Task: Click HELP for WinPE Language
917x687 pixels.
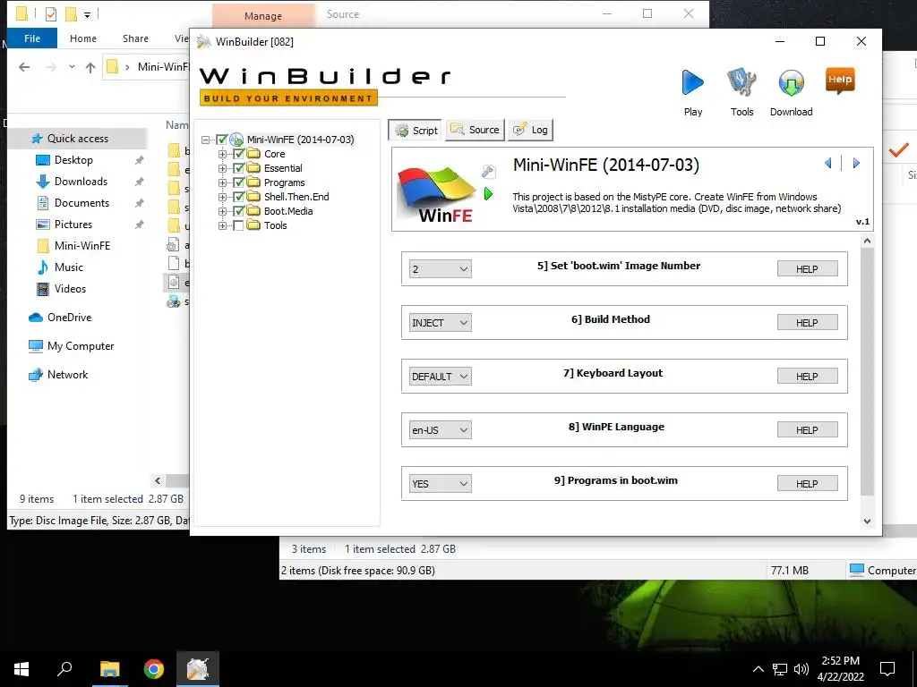Action: pyautogui.click(x=807, y=430)
